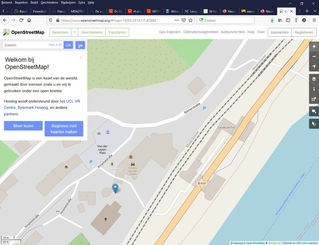Open the Gebruikersdagboeken link
This screenshot has height=245, width=319.
201,32
